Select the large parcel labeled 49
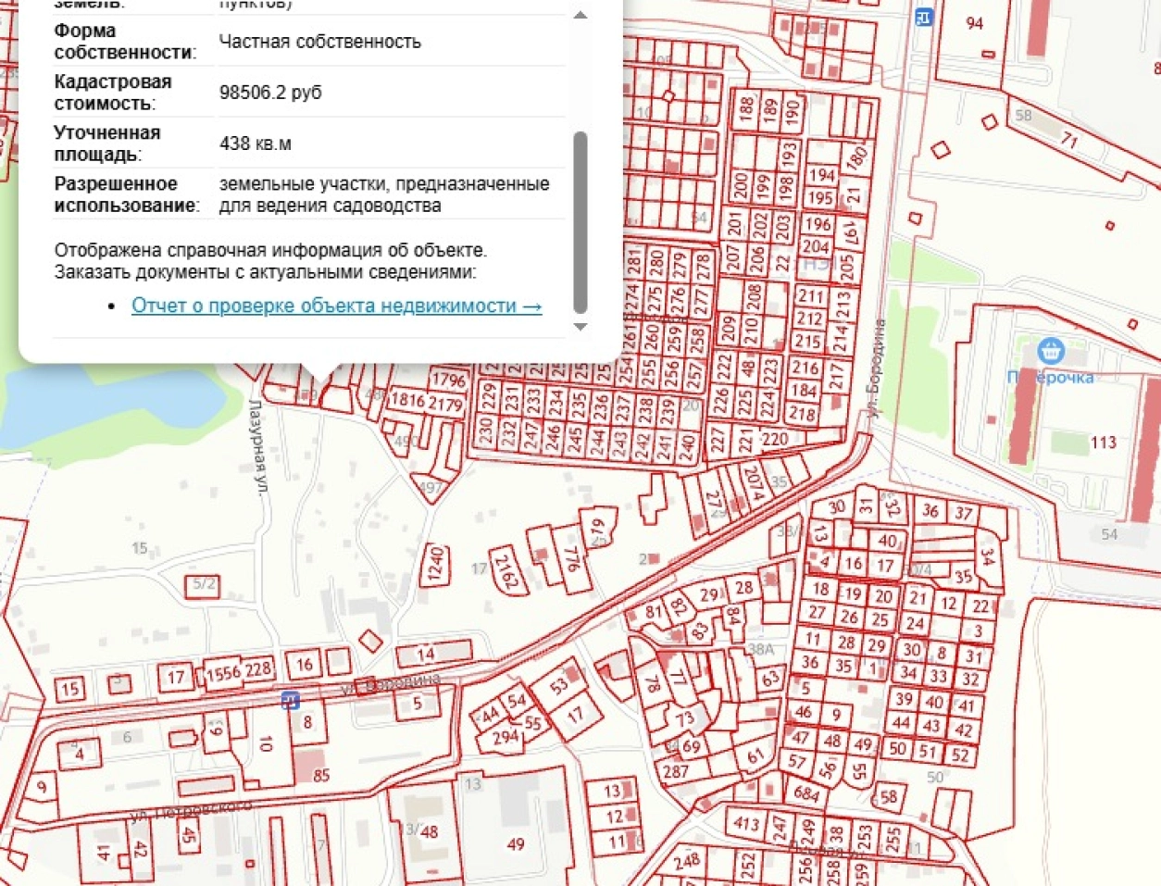This screenshot has height=886, width=1161. [516, 843]
